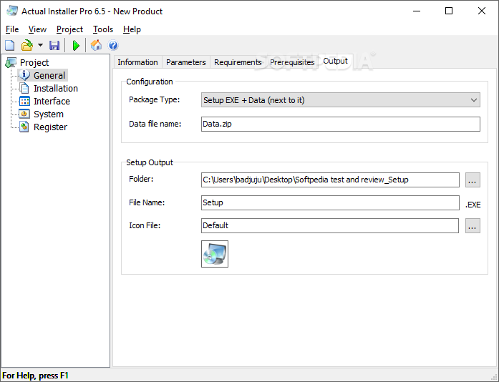This screenshot has height=382, width=499.
Task: Click the Interface icon in tree
Action: [24, 101]
